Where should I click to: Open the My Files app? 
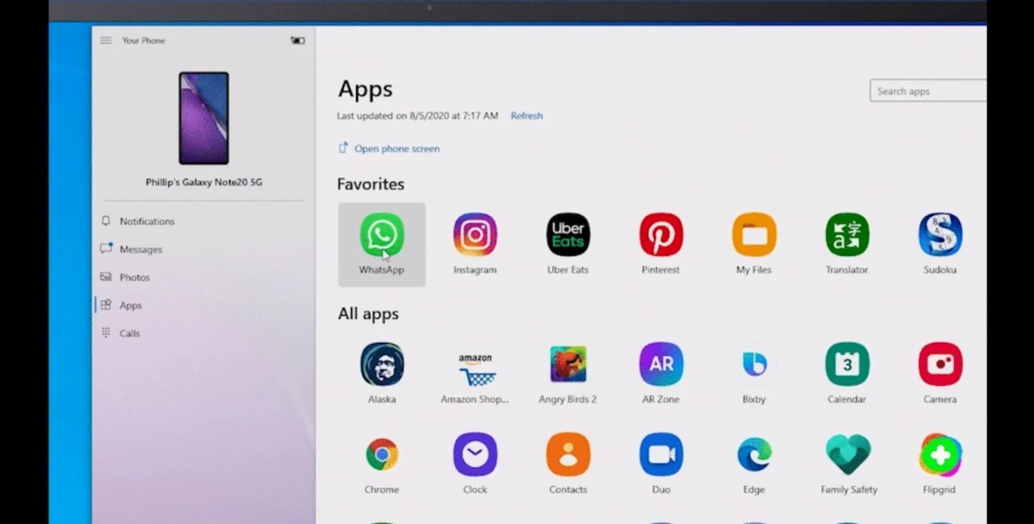(754, 234)
